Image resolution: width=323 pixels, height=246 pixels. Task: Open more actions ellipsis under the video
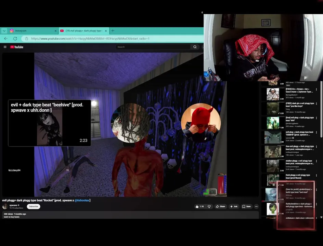point(256,206)
